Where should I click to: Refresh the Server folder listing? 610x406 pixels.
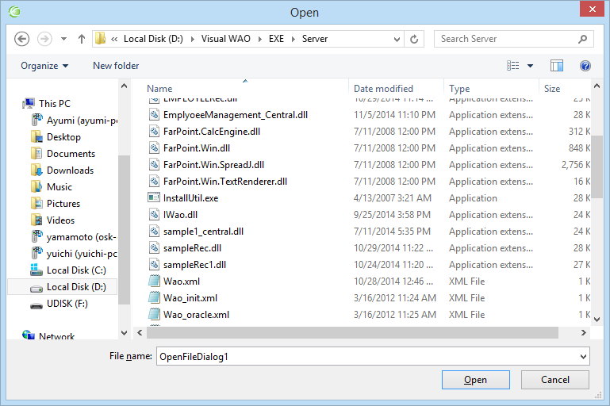415,38
